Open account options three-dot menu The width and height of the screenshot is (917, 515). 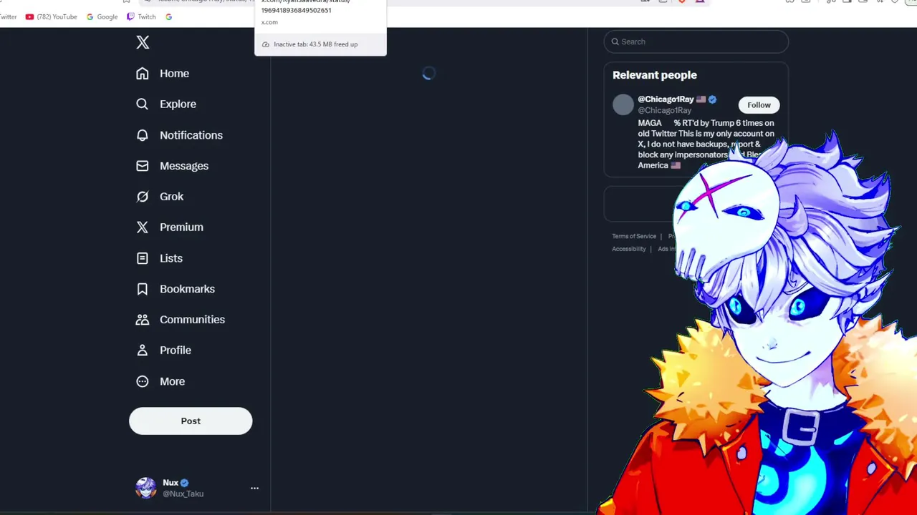(254, 488)
